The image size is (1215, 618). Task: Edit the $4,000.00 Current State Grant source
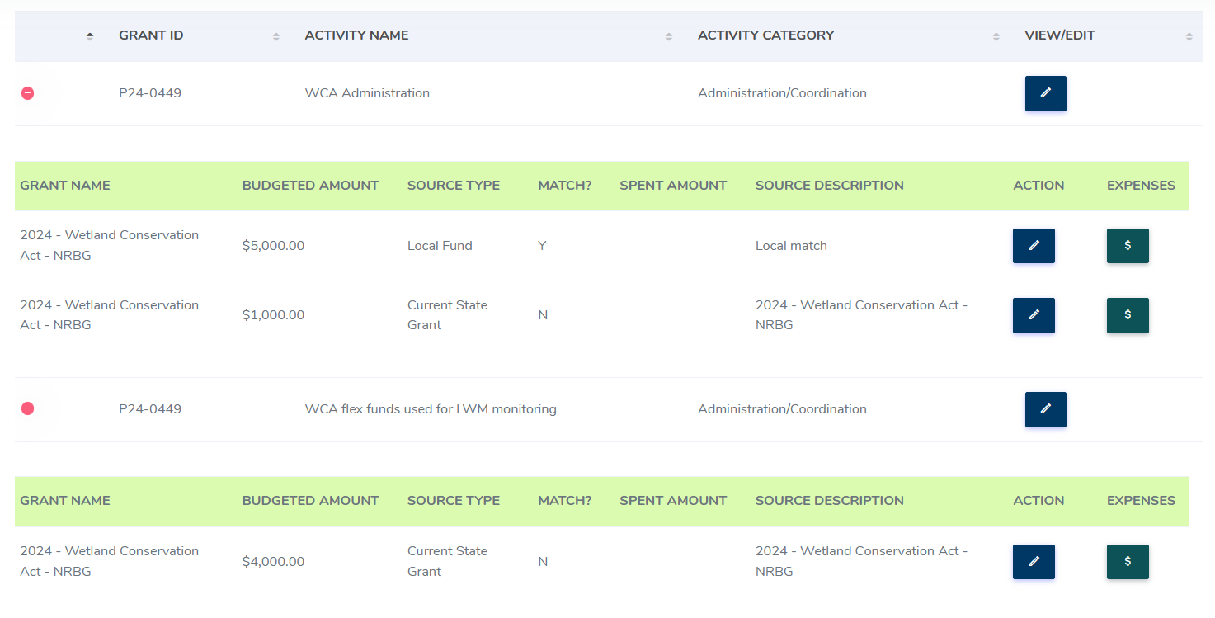pyautogui.click(x=1034, y=562)
